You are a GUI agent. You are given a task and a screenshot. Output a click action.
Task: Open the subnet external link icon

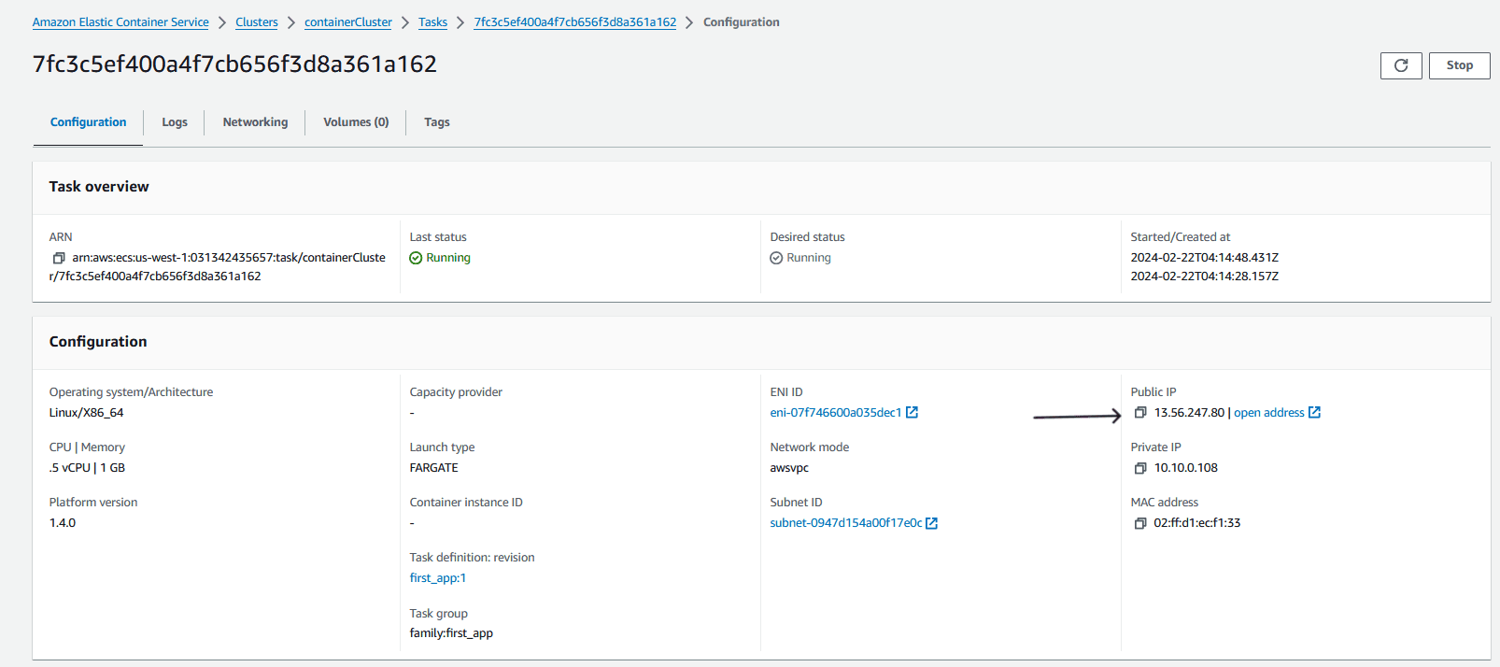click(x=931, y=523)
